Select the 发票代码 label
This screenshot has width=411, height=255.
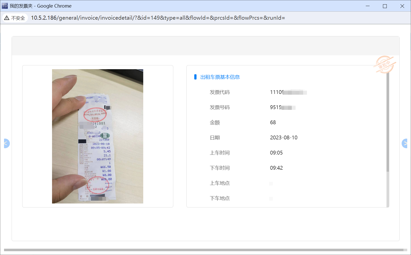click(220, 92)
